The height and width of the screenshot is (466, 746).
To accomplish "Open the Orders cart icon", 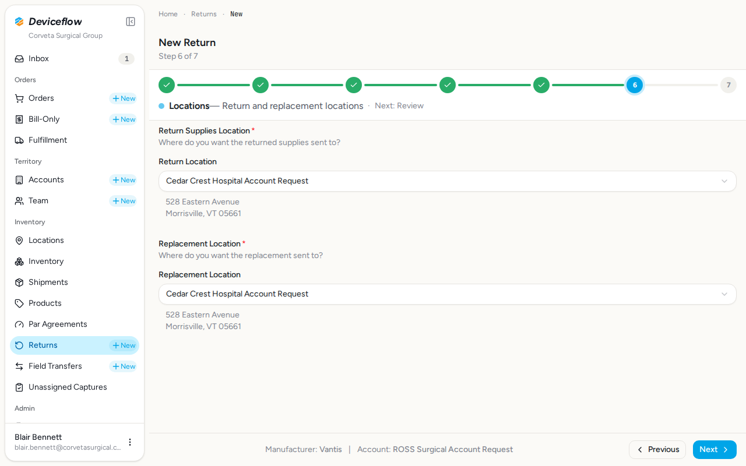I will (x=19, y=98).
